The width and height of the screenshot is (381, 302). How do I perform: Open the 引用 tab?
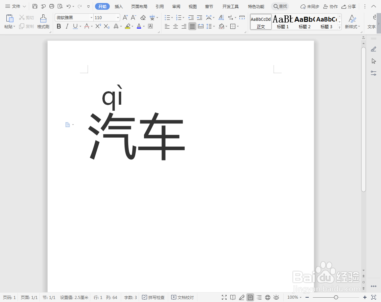coord(160,7)
